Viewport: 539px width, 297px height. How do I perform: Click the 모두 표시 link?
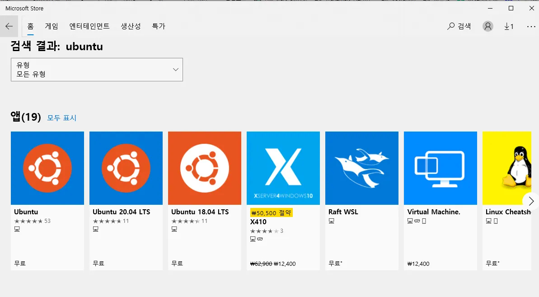click(61, 118)
